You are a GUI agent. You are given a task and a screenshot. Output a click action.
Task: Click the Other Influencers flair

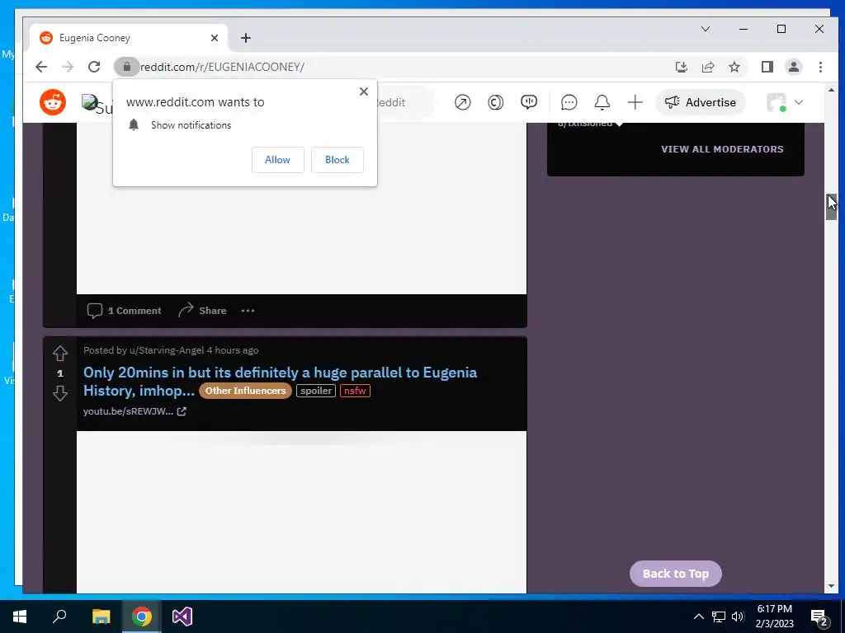(245, 391)
